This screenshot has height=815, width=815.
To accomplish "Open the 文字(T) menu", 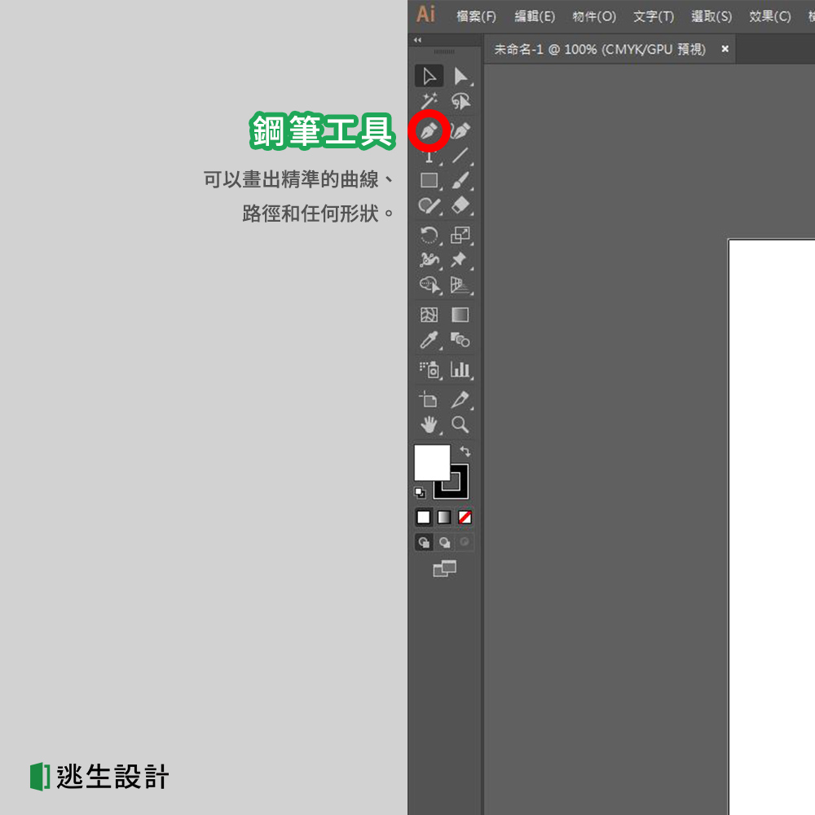I will point(653,15).
